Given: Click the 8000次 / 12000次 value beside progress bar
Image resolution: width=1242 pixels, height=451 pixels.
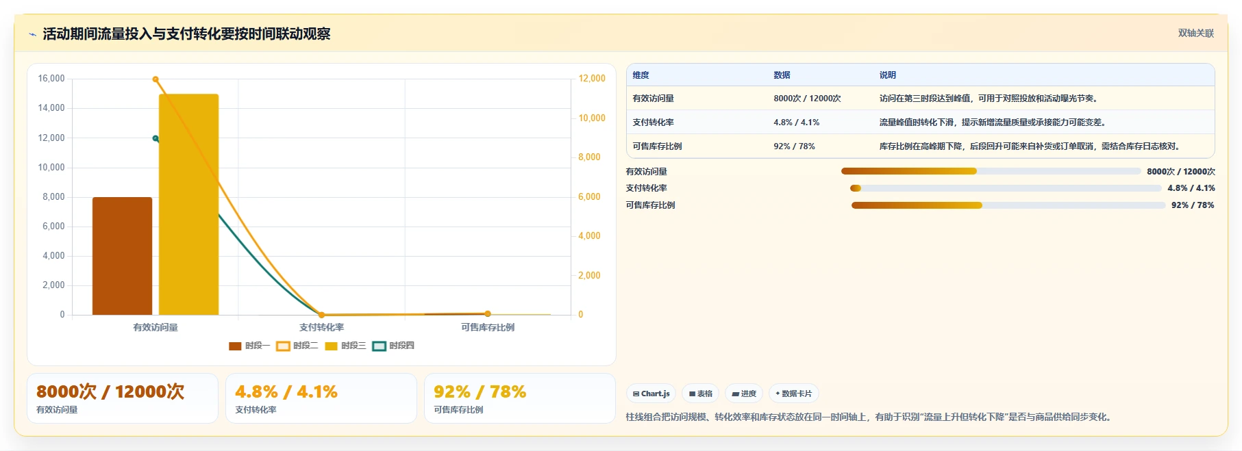Looking at the screenshot, I should pyautogui.click(x=1181, y=172).
